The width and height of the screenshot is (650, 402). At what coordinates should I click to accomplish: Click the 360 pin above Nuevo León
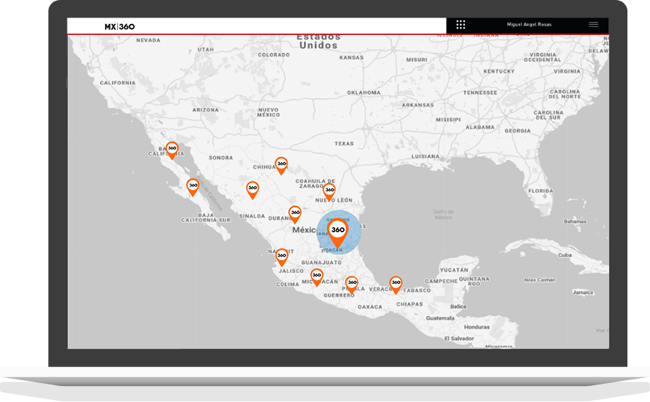pyautogui.click(x=329, y=190)
